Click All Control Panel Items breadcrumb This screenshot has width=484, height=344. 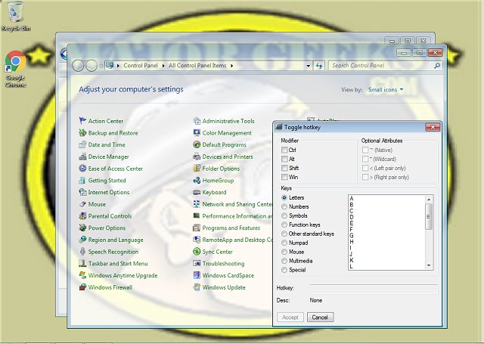pyautogui.click(x=197, y=66)
